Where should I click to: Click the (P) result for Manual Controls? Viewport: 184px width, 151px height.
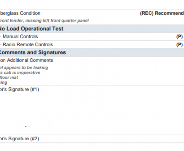click(x=179, y=37)
